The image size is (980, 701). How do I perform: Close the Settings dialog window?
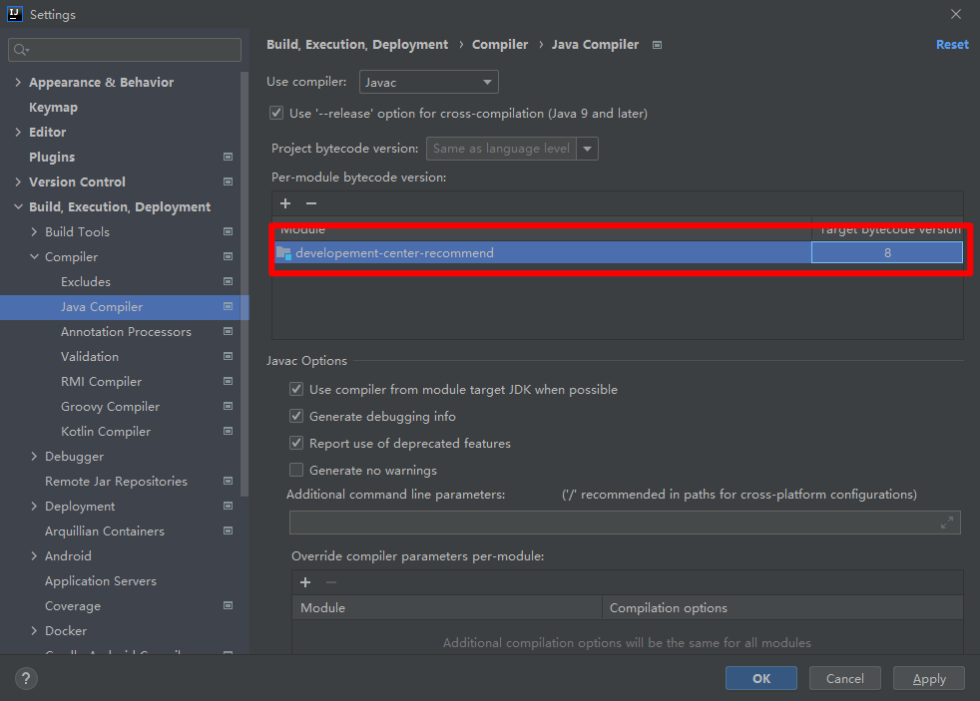(x=956, y=14)
